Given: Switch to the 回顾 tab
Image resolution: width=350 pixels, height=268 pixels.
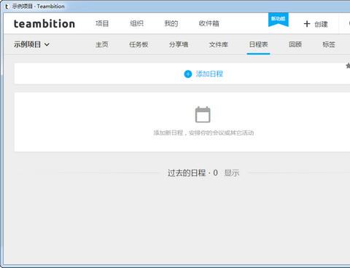Looking at the screenshot, I should tap(295, 44).
